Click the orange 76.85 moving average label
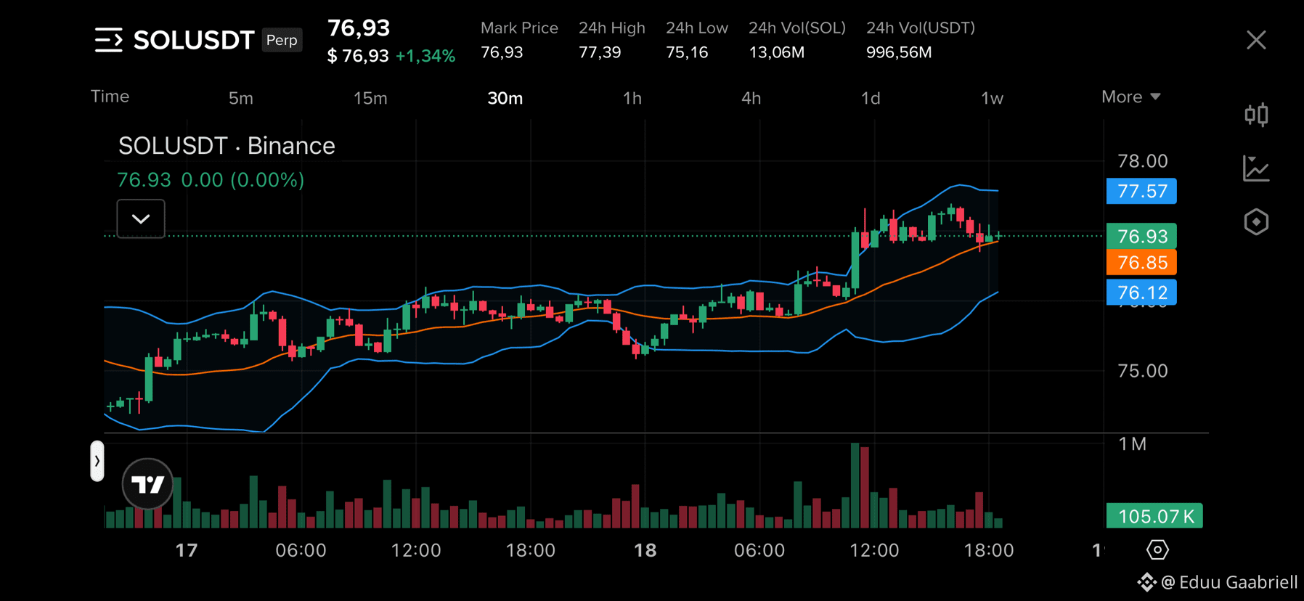Image resolution: width=1304 pixels, height=601 pixels. coord(1141,262)
